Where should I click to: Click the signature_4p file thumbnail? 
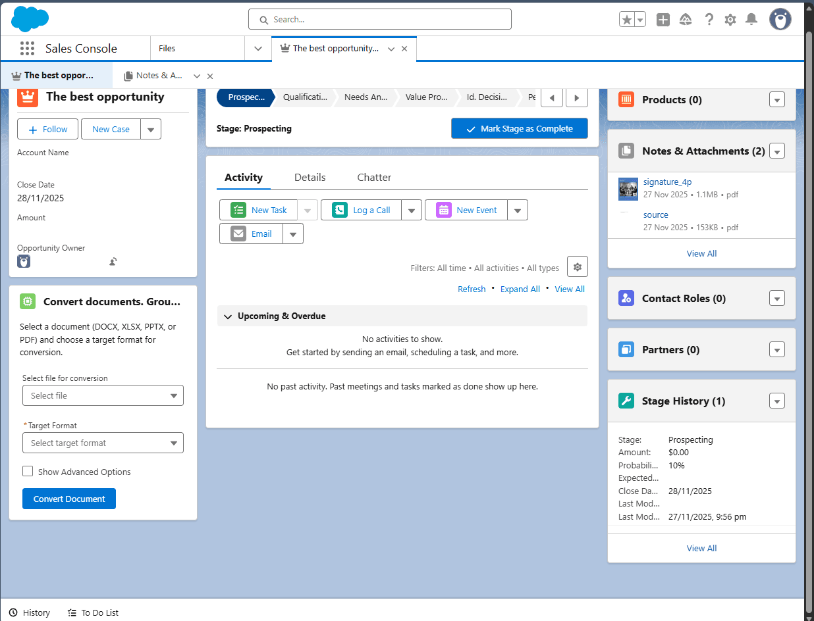(x=628, y=189)
